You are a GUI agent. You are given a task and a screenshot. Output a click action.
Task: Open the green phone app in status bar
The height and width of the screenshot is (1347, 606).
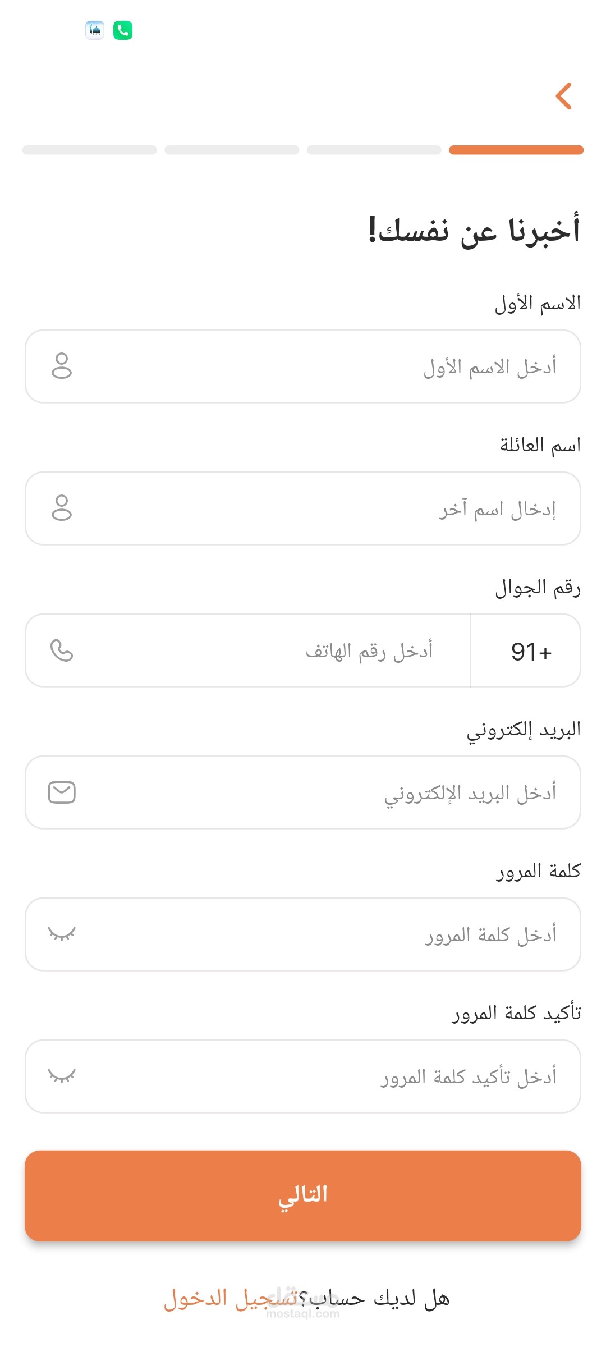coord(123,30)
